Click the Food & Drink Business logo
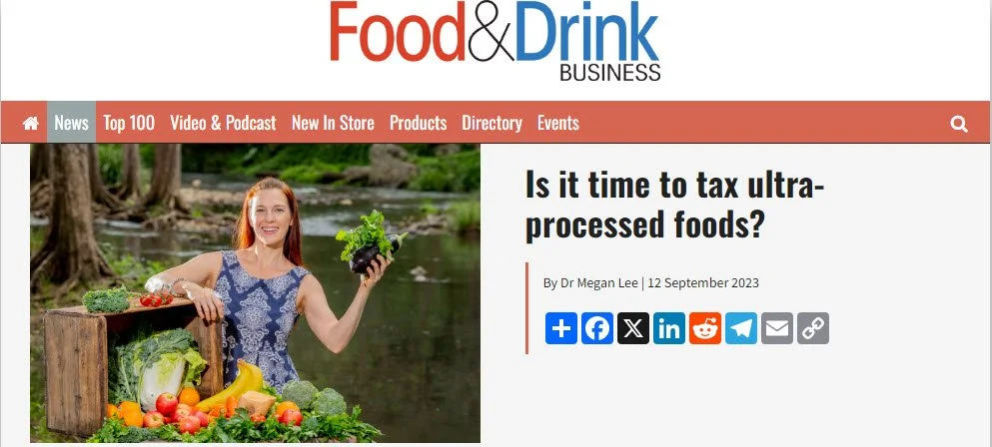 click(496, 41)
